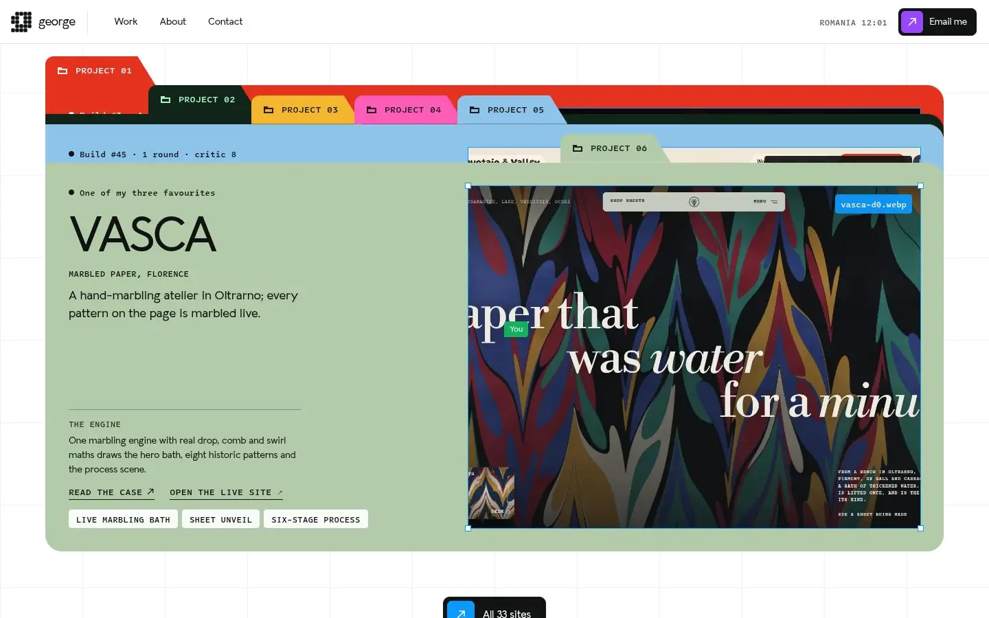Click the top-right selection handle of the preview
Viewport: 989px width, 618px height.
click(x=920, y=186)
